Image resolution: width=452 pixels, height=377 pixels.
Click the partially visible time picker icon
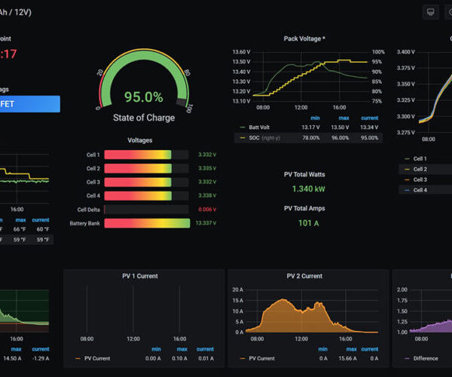click(449, 12)
